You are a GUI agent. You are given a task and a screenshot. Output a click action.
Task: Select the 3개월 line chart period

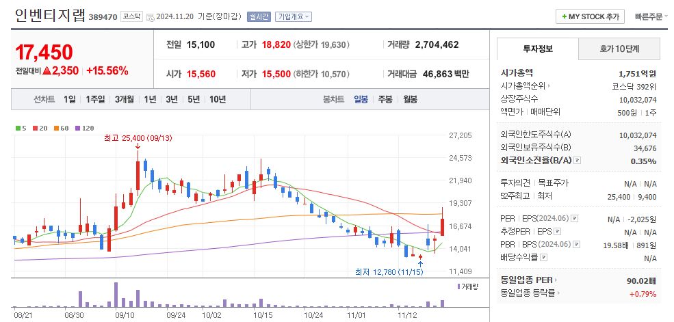pyautogui.click(x=125, y=100)
